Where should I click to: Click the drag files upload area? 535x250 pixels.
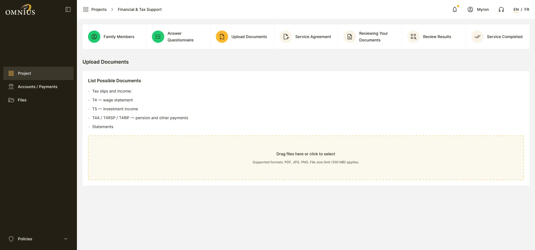(306, 158)
